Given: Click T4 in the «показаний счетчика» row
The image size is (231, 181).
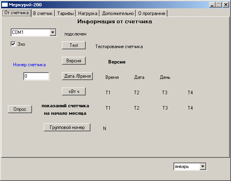Looking at the screenshot, I should (190, 108).
